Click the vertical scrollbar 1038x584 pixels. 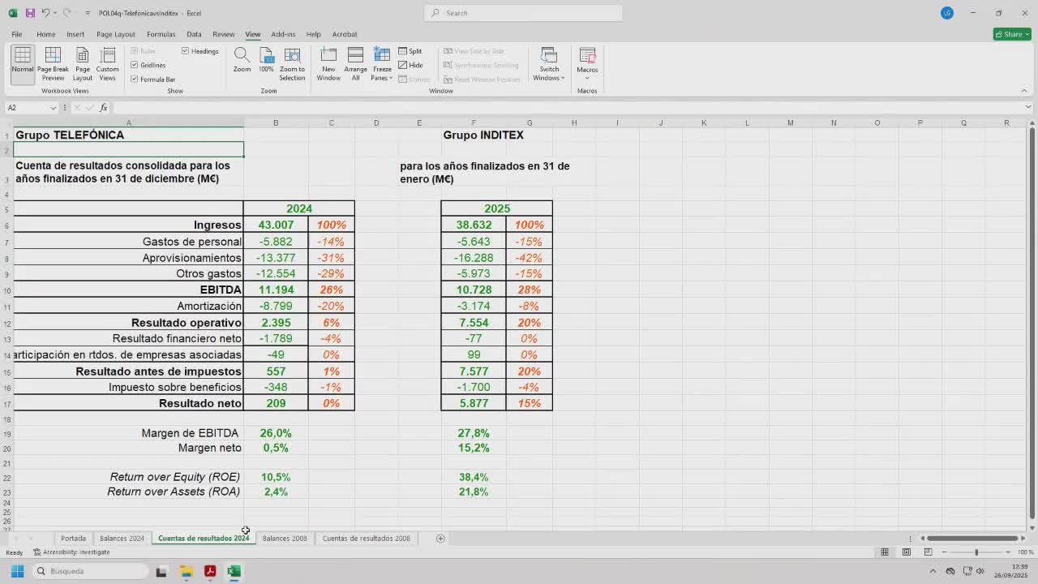1032,324
